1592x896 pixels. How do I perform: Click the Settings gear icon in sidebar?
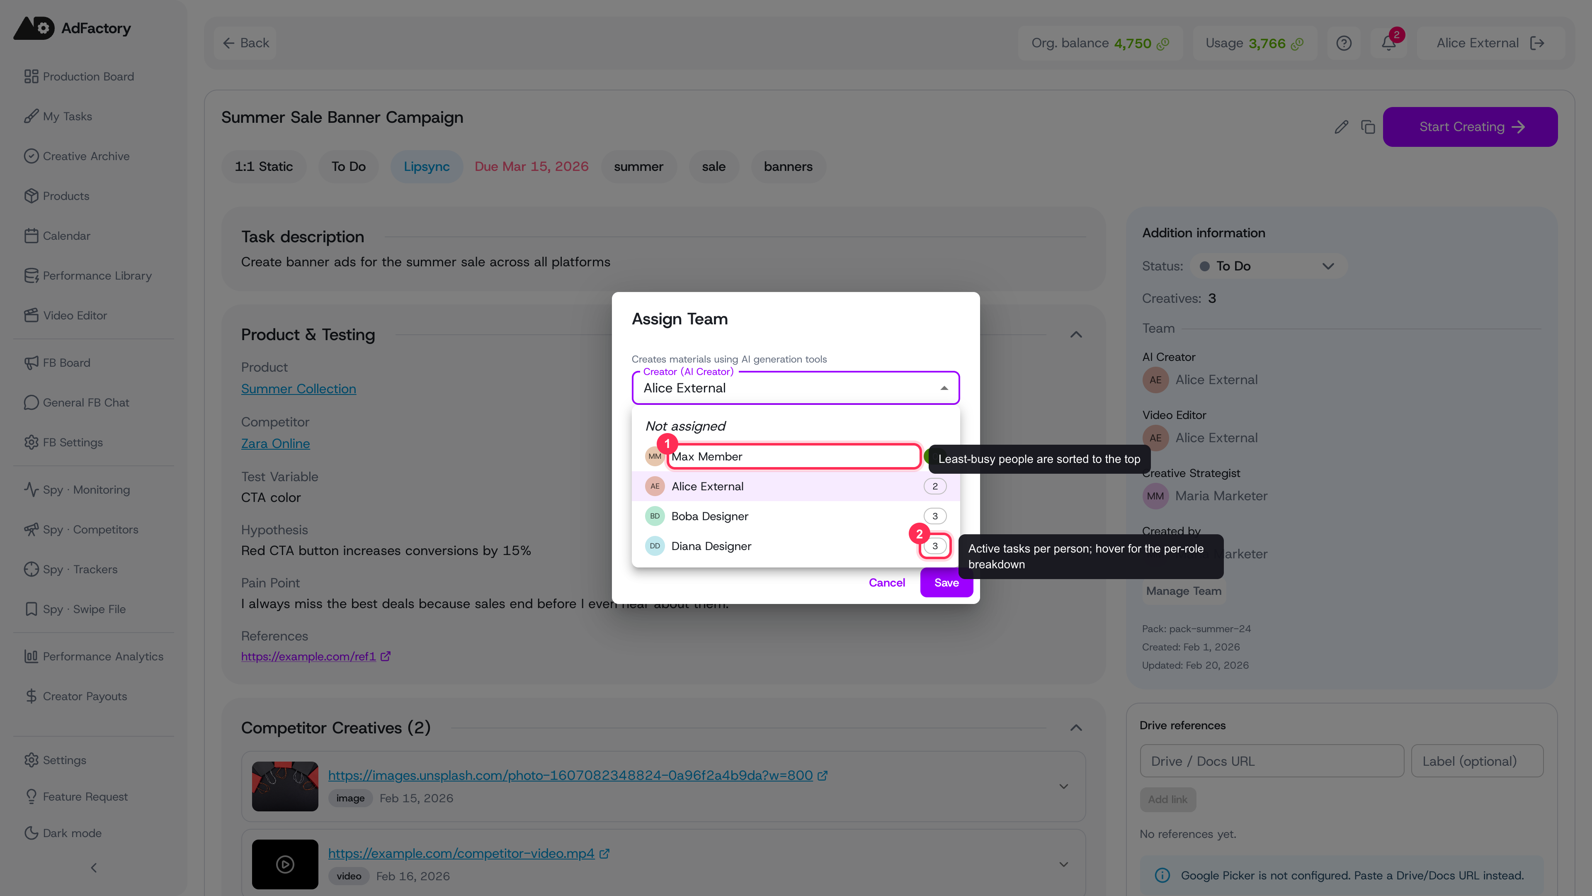[x=31, y=760]
